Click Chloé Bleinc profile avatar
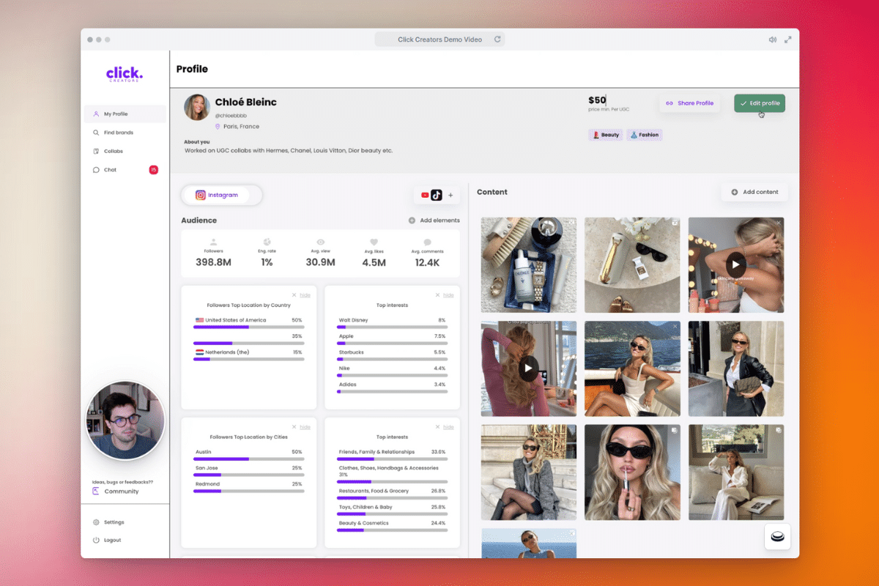The width and height of the screenshot is (879, 586). pos(196,107)
